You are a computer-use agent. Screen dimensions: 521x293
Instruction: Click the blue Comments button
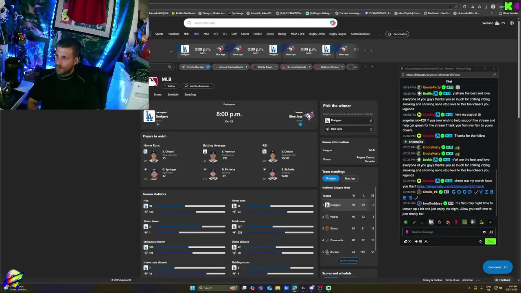coord(497,267)
